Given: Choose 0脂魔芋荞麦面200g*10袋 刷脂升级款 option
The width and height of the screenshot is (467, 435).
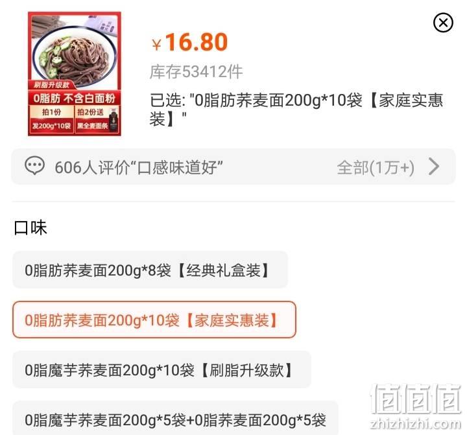Looking at the screenshot, I should click(x=162, y=370).
